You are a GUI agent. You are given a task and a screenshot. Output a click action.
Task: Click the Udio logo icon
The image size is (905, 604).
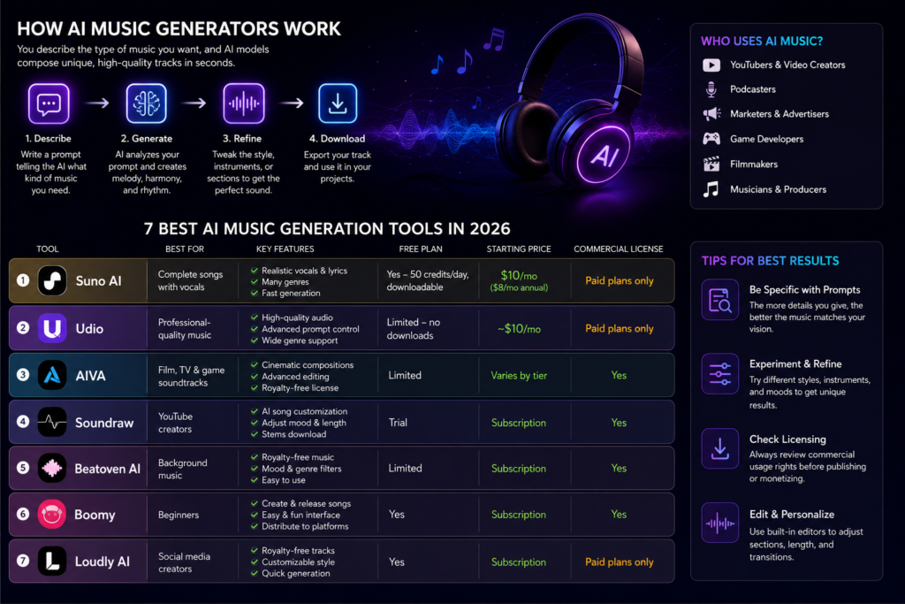tap(52, 328)
